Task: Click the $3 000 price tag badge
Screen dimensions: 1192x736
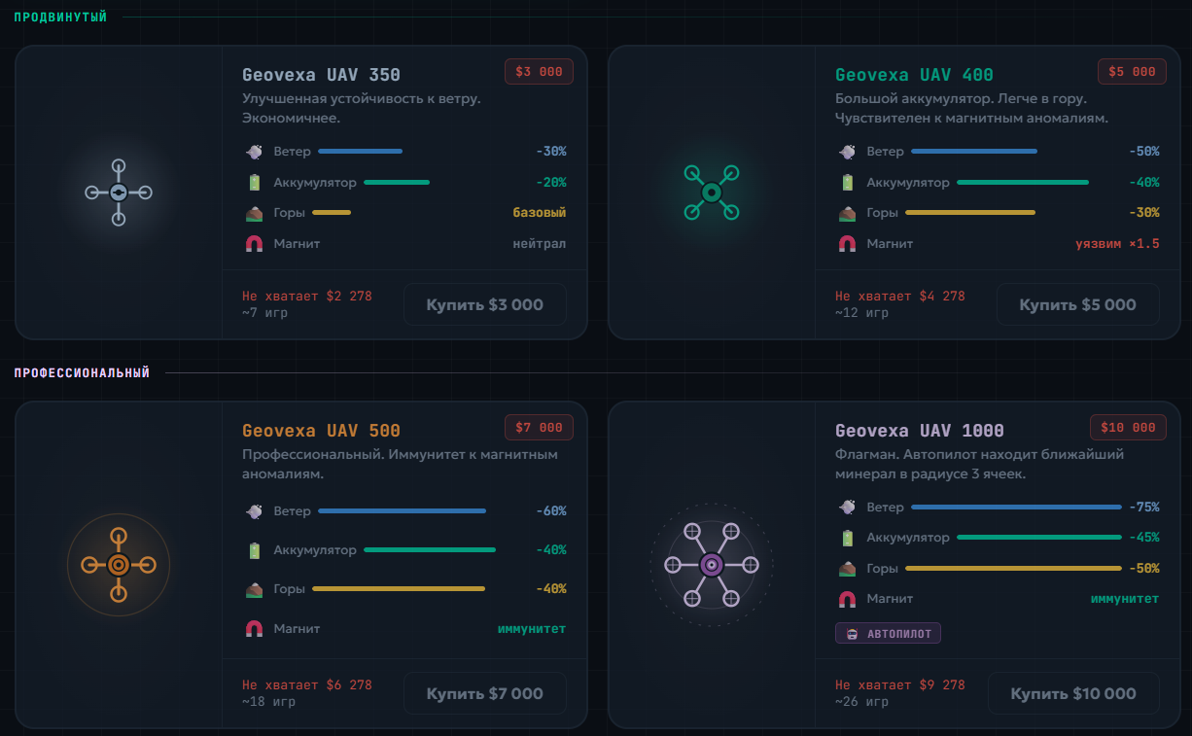Action: click(x=539, y=72)
